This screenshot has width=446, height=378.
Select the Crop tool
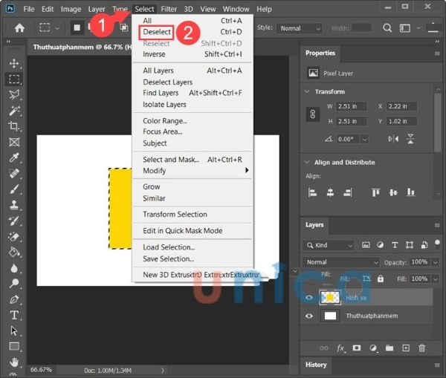(x=14, y=126)
